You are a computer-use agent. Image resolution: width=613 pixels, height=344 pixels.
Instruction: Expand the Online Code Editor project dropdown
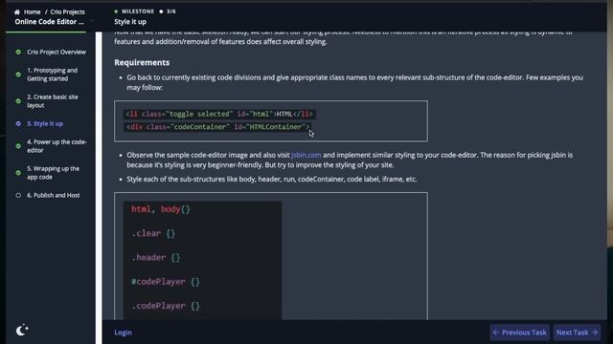(92, 21)
